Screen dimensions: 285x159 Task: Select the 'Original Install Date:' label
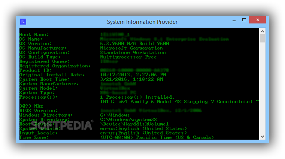[x=52, y=75]
